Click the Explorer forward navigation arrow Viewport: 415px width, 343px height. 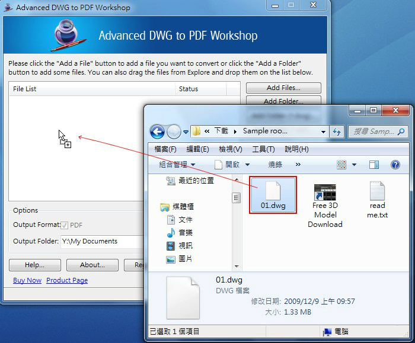174,132
